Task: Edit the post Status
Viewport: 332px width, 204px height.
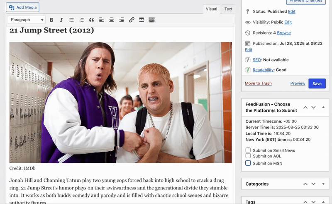Action: point(292,12)
